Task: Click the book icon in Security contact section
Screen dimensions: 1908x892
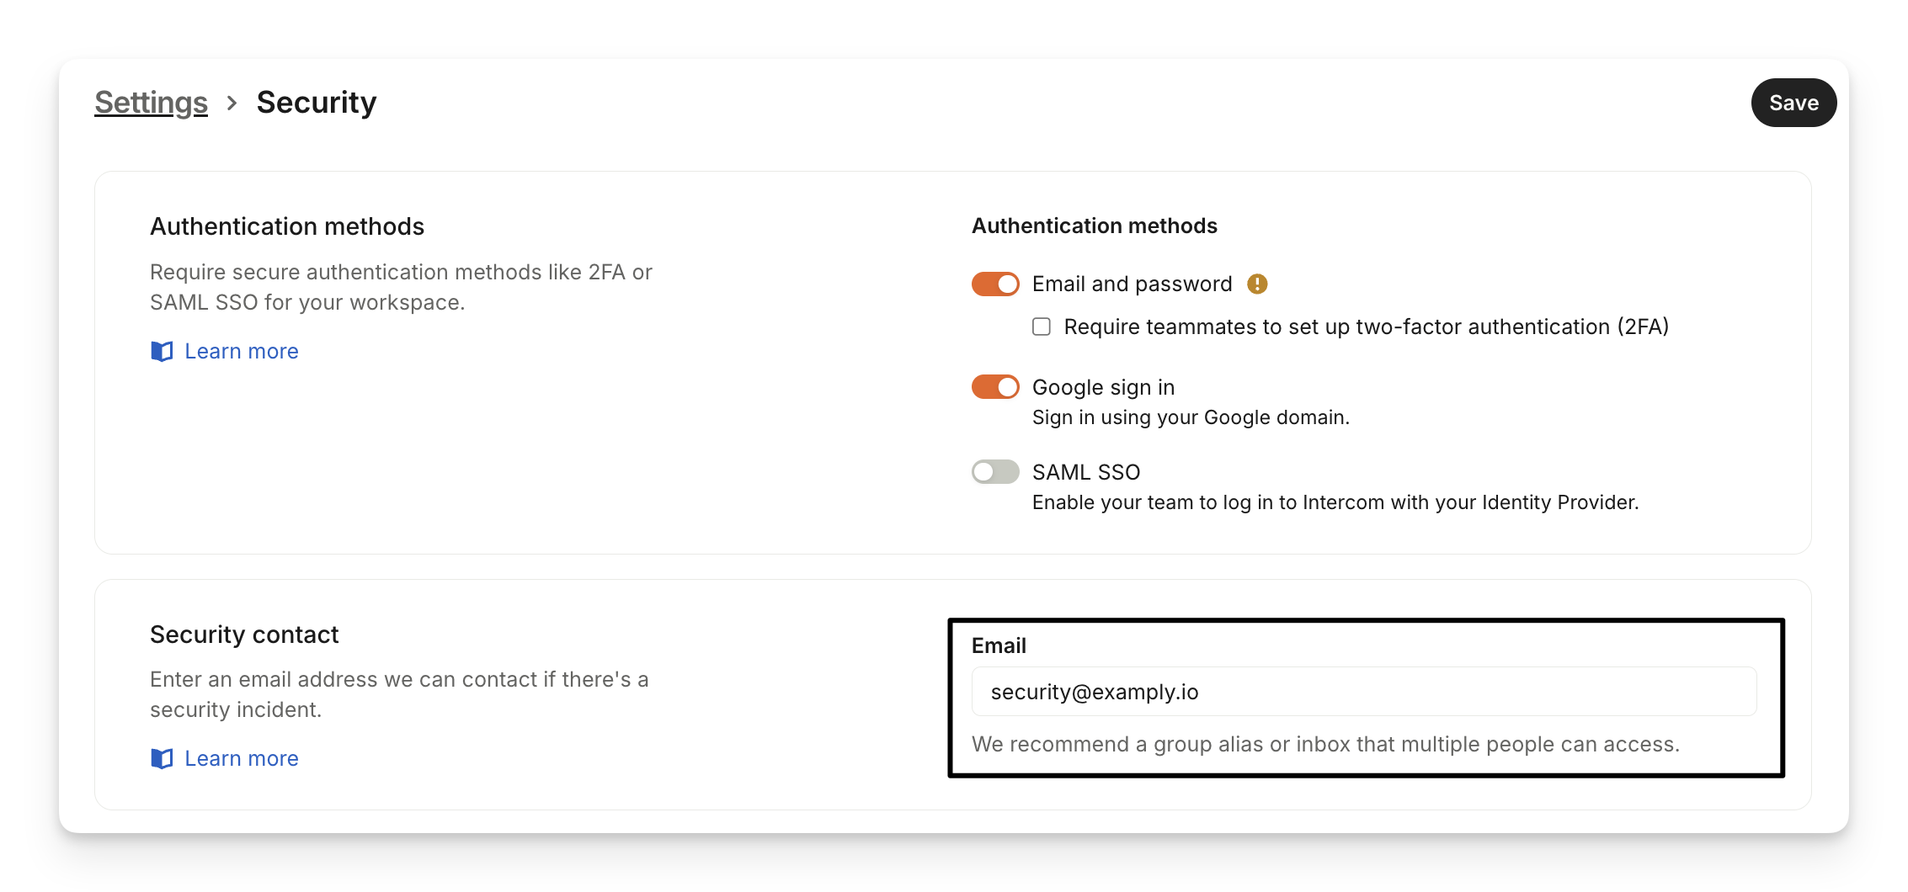Action: 162,758
